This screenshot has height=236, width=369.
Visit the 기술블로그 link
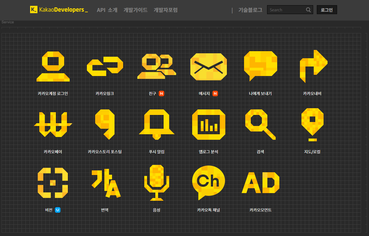click(250, 10)
